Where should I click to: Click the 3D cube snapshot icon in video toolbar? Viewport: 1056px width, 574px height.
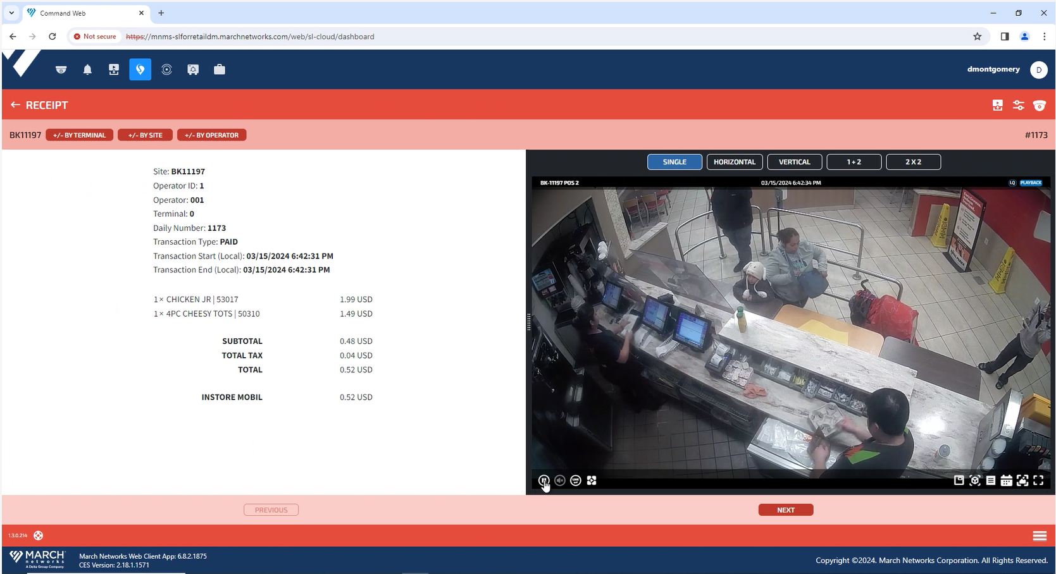pos(975,480)
